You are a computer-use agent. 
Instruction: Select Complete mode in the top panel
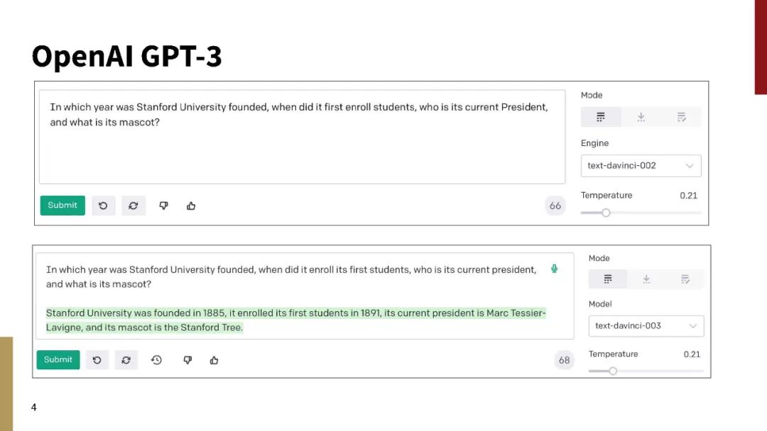point(601,117)
